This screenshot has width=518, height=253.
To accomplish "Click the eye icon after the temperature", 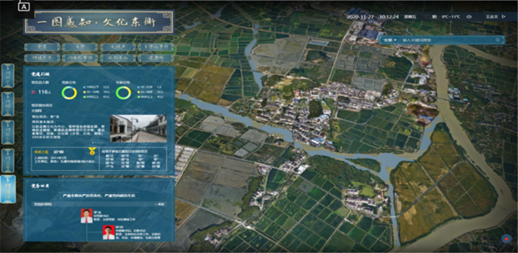I will point(469,17).
